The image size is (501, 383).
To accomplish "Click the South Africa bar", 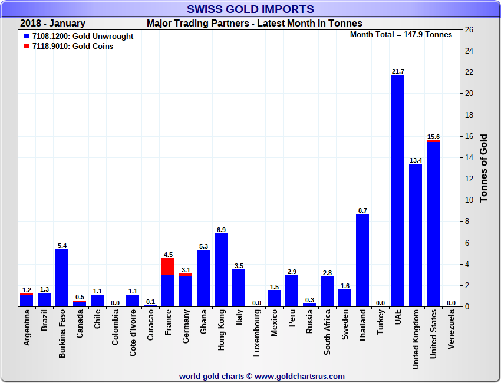I will click(327, 292).
